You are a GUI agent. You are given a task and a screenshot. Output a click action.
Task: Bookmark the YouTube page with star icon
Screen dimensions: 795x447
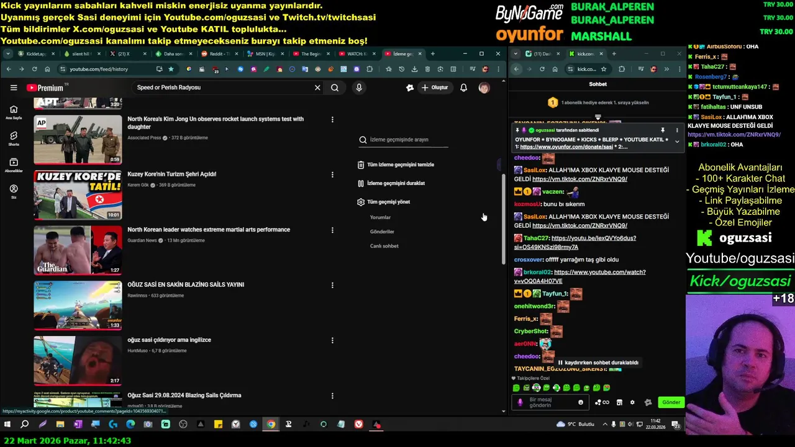coord(171,69)
